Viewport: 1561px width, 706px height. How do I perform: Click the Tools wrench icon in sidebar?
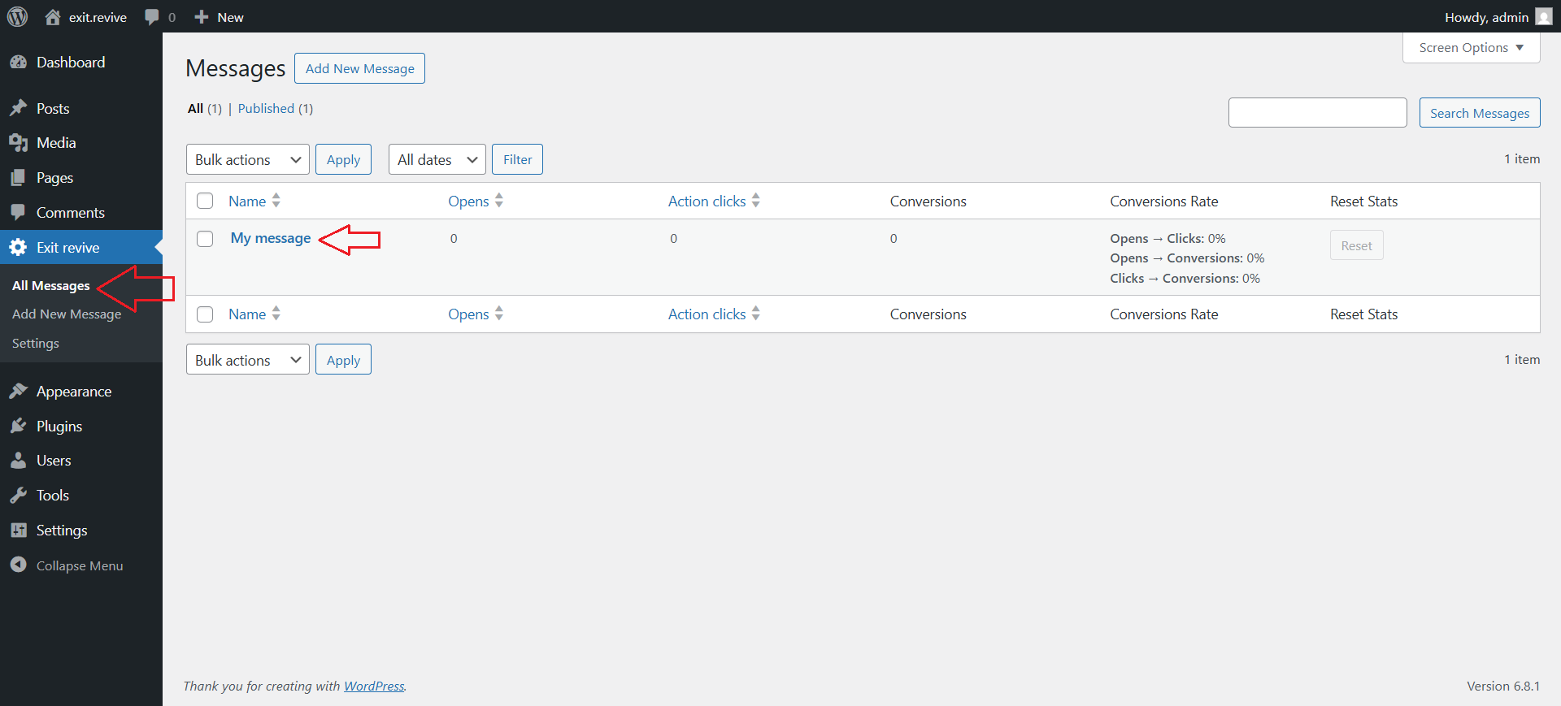click(x=19, y=496)
